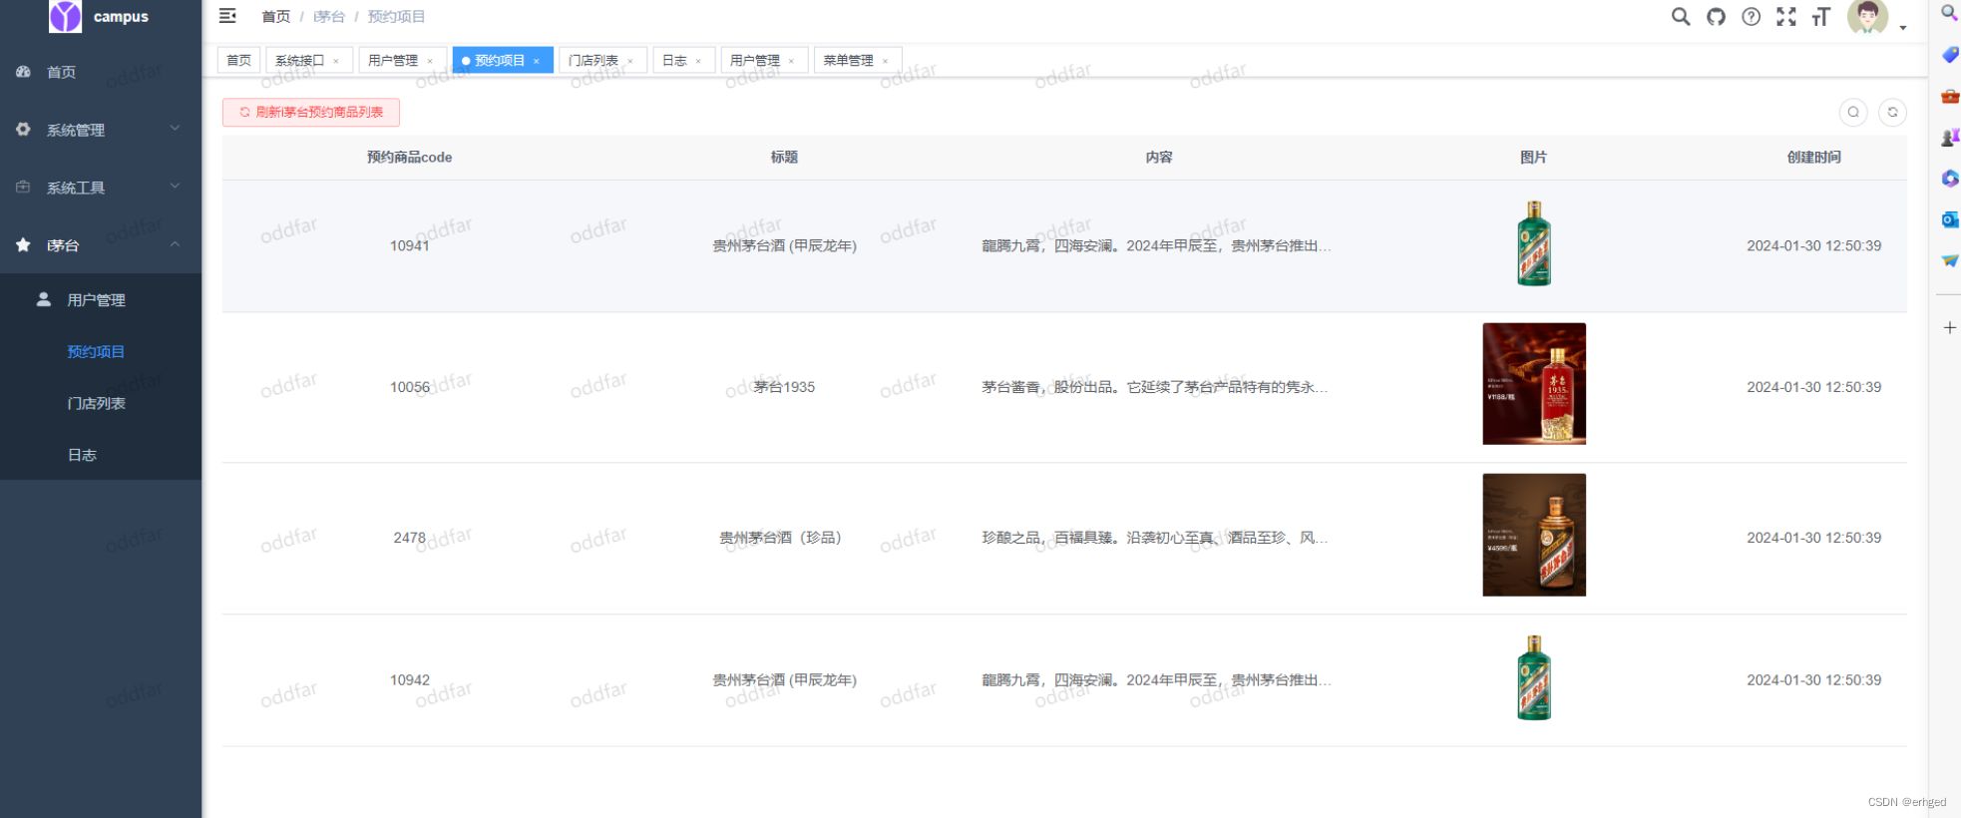Show the table search toggle icon

tap(1853, 112)
